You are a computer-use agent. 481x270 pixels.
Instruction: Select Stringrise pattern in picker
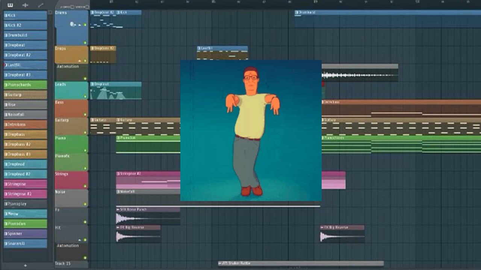click(25, 184)
